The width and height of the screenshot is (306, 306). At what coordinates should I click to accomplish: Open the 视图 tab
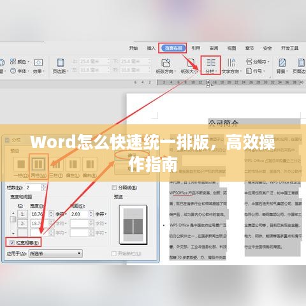point(231,48)
